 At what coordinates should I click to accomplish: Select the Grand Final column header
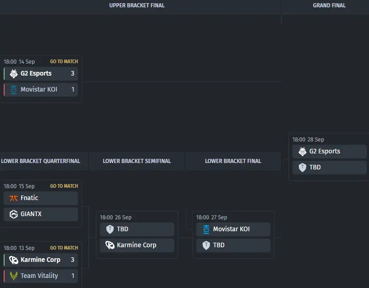pyautogui.click(x=329, y=5)
